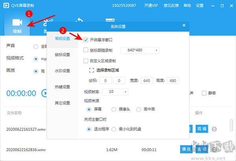Image resolution: width=236 pixels, height=161 pixels.
Task: Open more options for 20200622161527.wmv
Action: 214,129
